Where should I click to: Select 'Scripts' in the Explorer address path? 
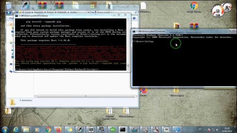click(73, 12)
